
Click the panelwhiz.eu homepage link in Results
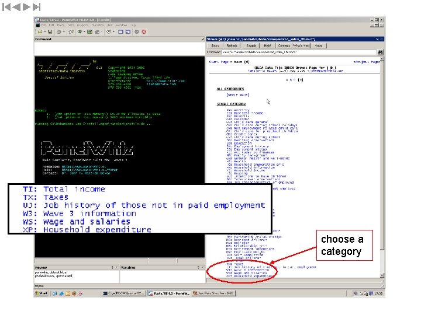tap(84, 167)
